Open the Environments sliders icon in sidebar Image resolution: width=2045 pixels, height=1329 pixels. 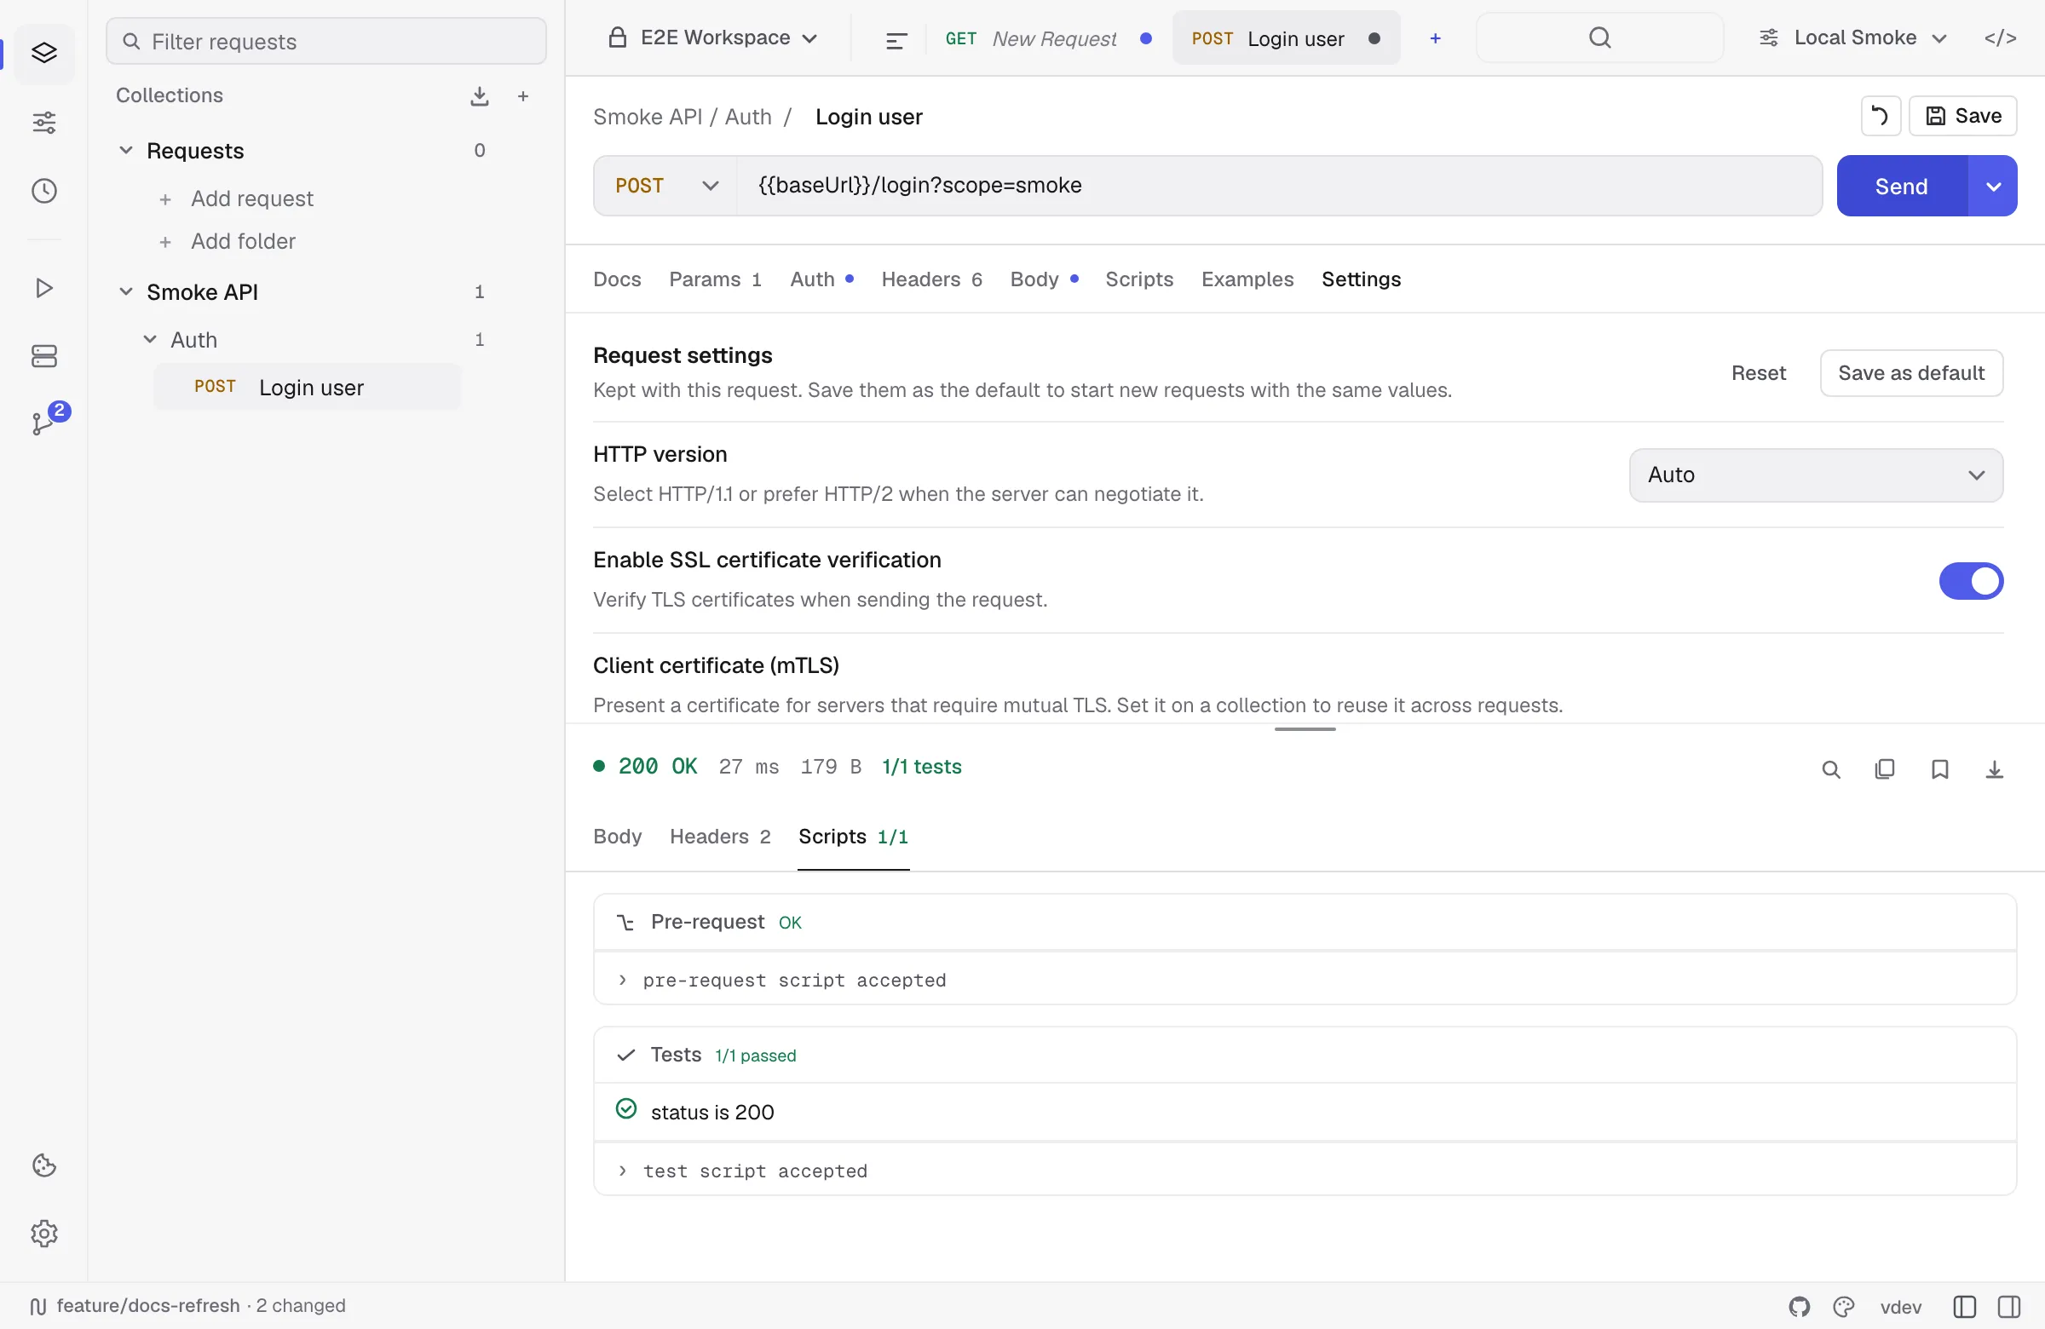(x=43, y=123)
